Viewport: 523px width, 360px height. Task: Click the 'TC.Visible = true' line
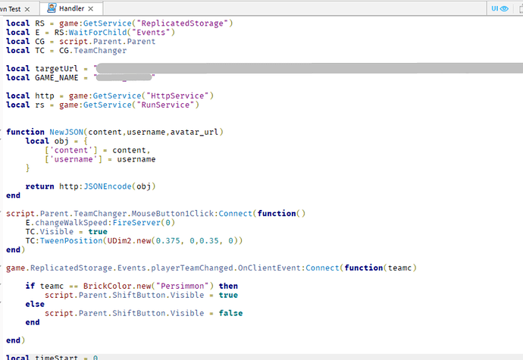click(67, 232)
